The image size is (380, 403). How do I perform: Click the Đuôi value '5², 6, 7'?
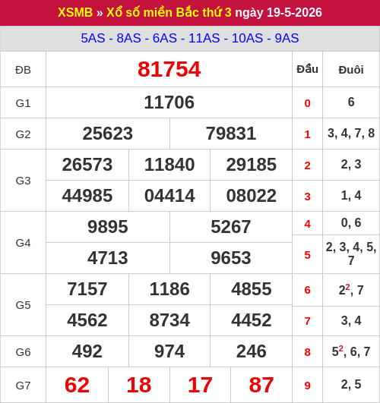coord(351,351)
